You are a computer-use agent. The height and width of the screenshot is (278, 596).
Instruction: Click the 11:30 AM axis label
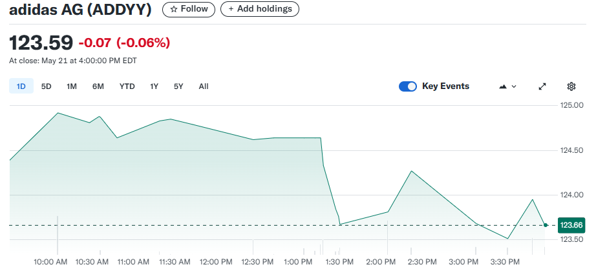pos(174,262)
